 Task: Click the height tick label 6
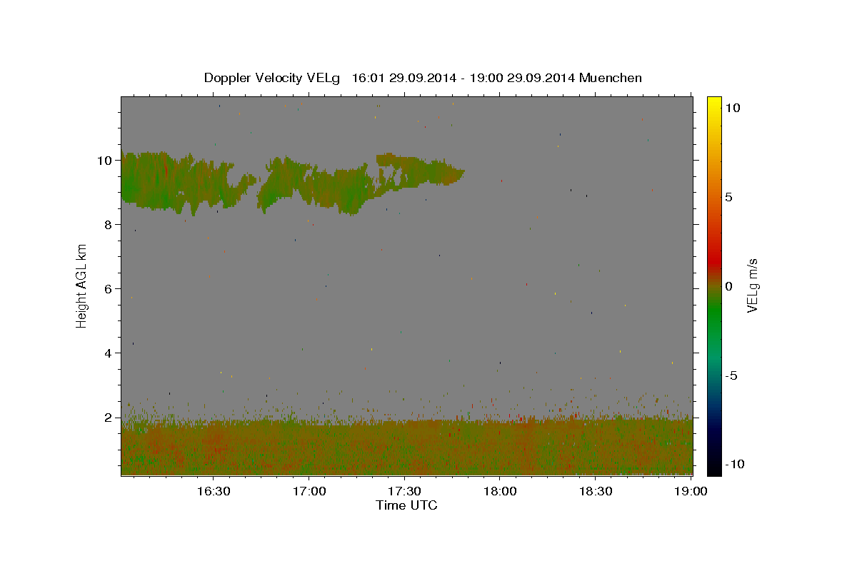109,289
